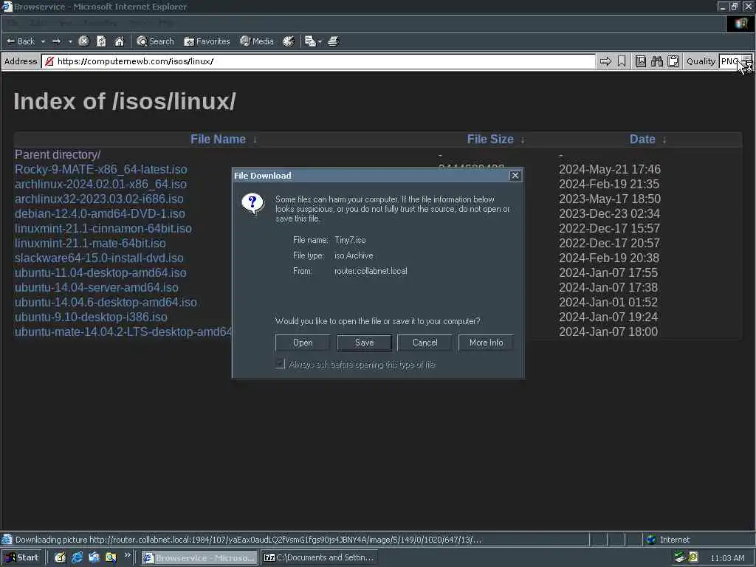The image size is (756, 567).
Task: Click the system tray clock 11:03 AM
Action: (x=727, y=558)
